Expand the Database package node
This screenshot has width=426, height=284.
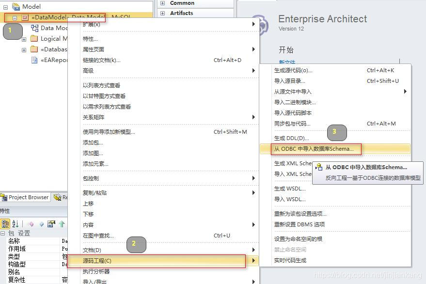click(24, 50)
